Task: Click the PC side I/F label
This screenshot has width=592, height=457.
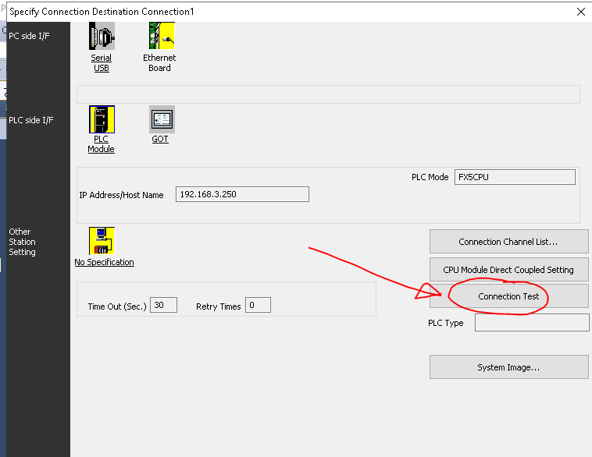Action: click(29, 36)
